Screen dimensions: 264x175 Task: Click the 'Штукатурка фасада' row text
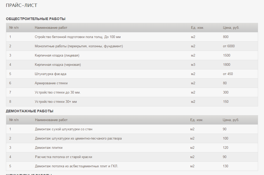[51, 74]
